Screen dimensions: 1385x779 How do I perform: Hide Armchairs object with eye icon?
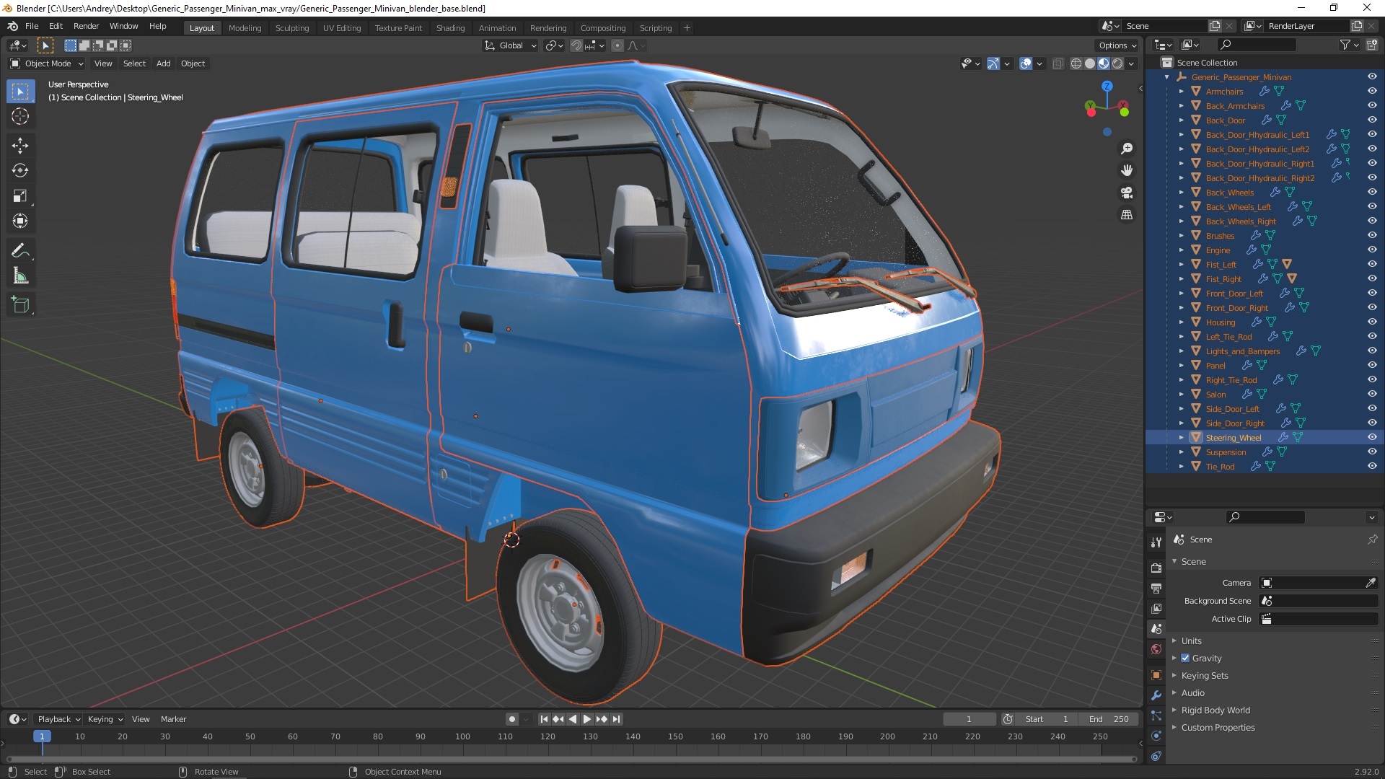(1372, 91)
